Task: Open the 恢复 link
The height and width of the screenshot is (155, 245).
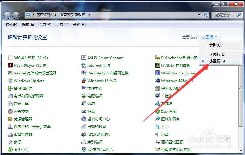Action: click(91, 104)
